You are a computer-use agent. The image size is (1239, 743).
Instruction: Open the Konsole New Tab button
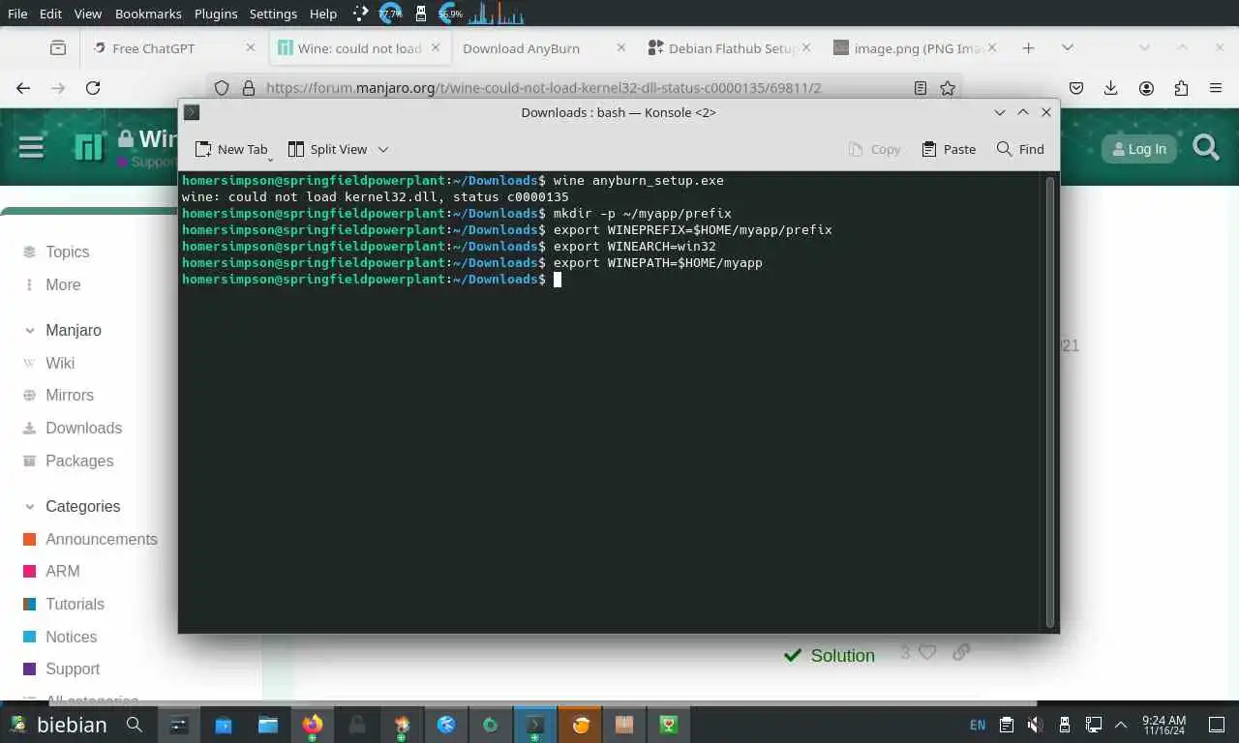point(231,149)
